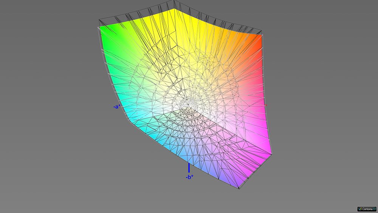Click the small red axis marker on the gamut's right edge

pos(266,105)
